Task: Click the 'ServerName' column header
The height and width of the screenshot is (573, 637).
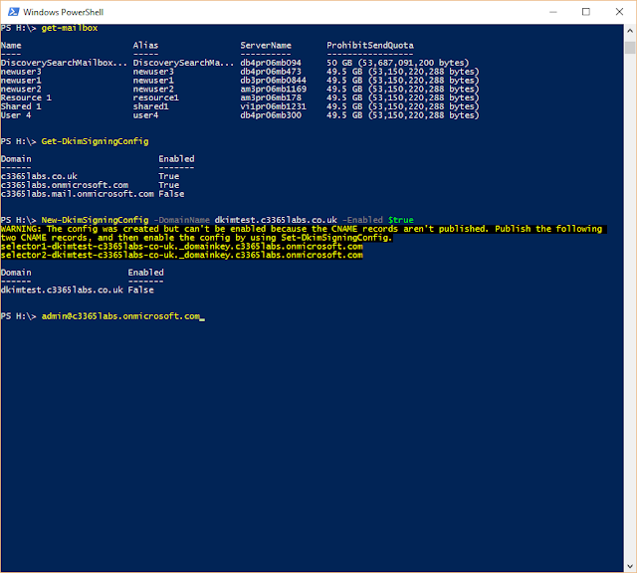Action: pyautogui.click(x=266, y=46)
